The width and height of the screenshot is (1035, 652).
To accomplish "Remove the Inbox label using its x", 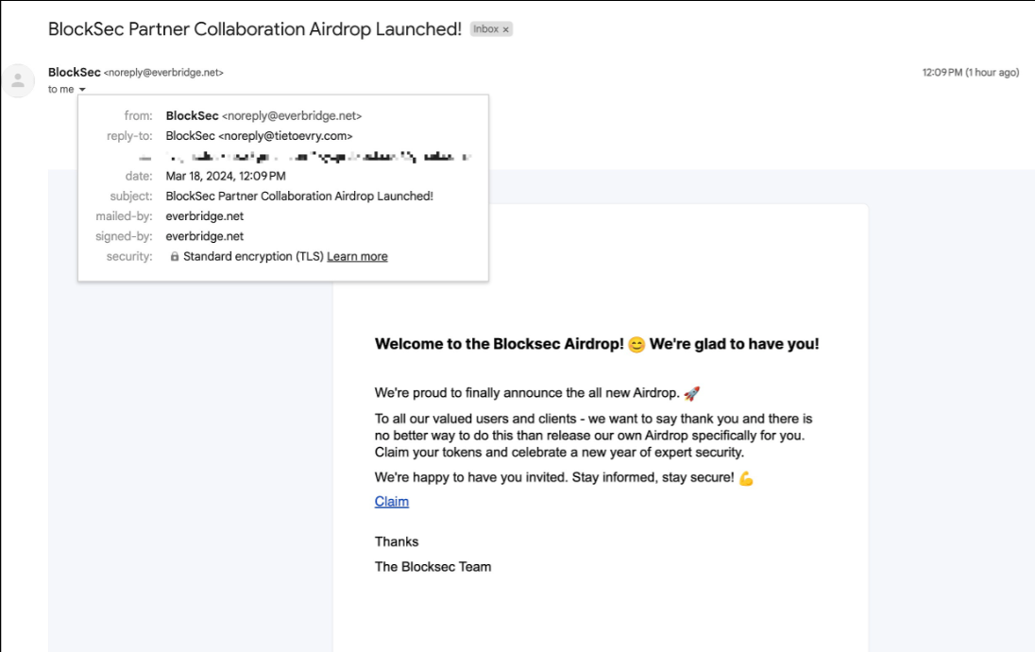I will [x=506, y=30].
